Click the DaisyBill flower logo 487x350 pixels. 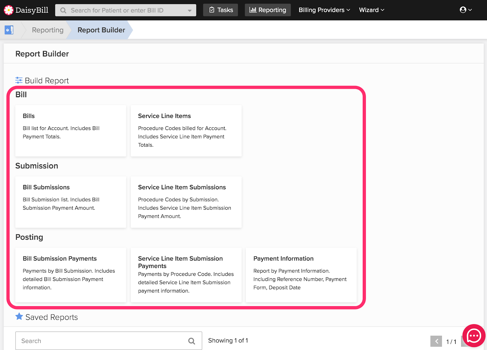(x=9, y=10)
